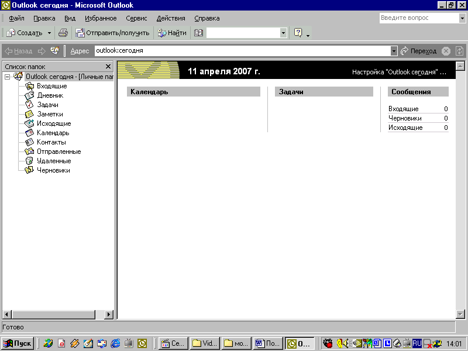Open the Правка menu
The width and height of the screenshot is (468, 351).
pos(44,18)
